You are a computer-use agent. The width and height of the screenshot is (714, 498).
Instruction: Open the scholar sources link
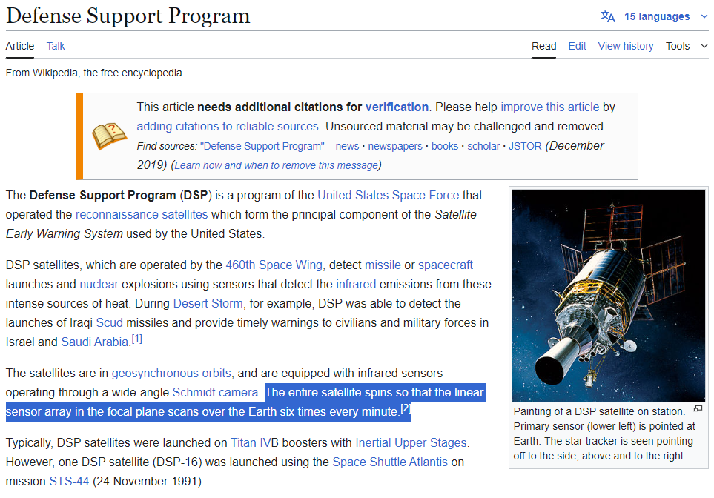(x=483, y=146)
